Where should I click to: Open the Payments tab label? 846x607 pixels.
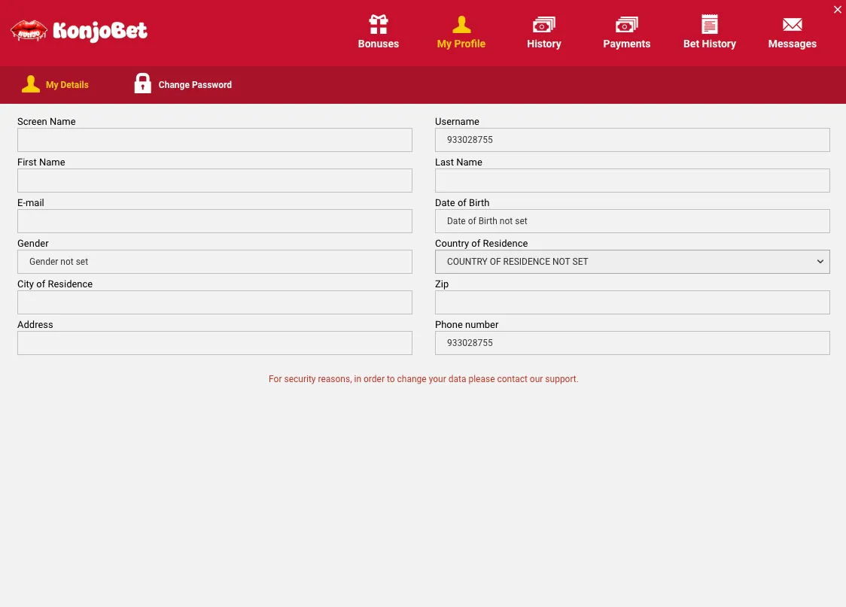point(626,44)
